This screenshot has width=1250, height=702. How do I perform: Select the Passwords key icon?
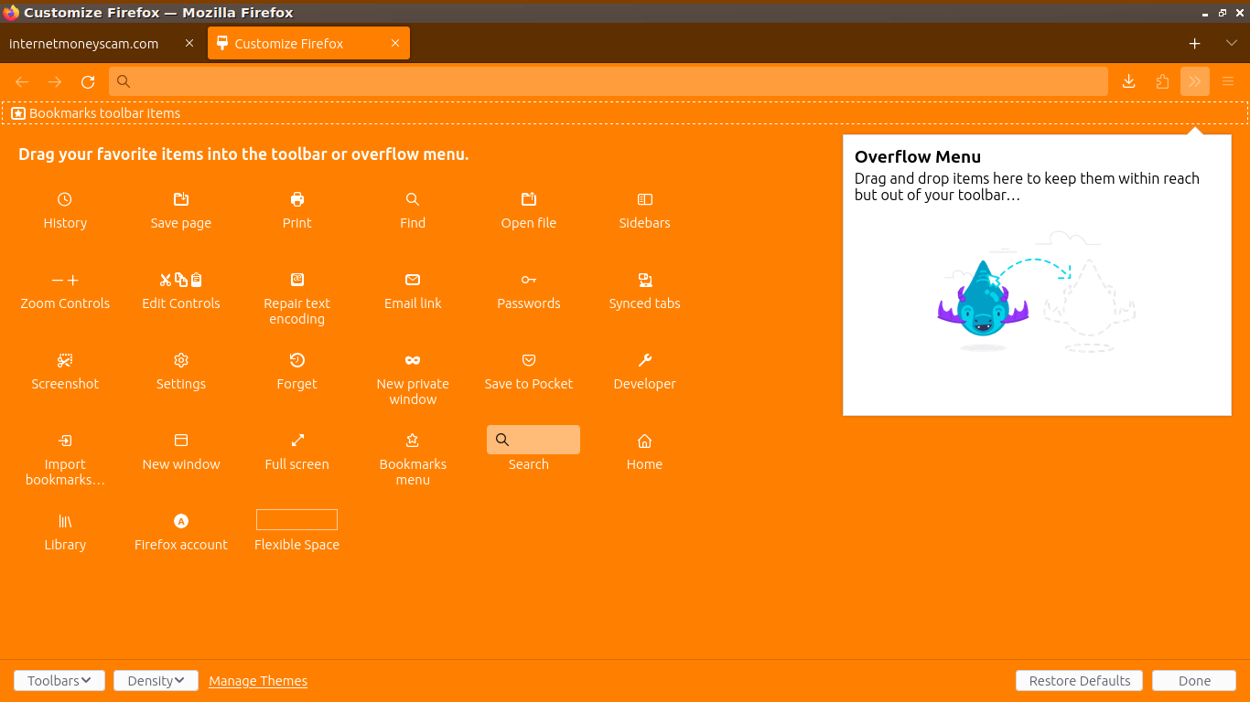[529, 280]
